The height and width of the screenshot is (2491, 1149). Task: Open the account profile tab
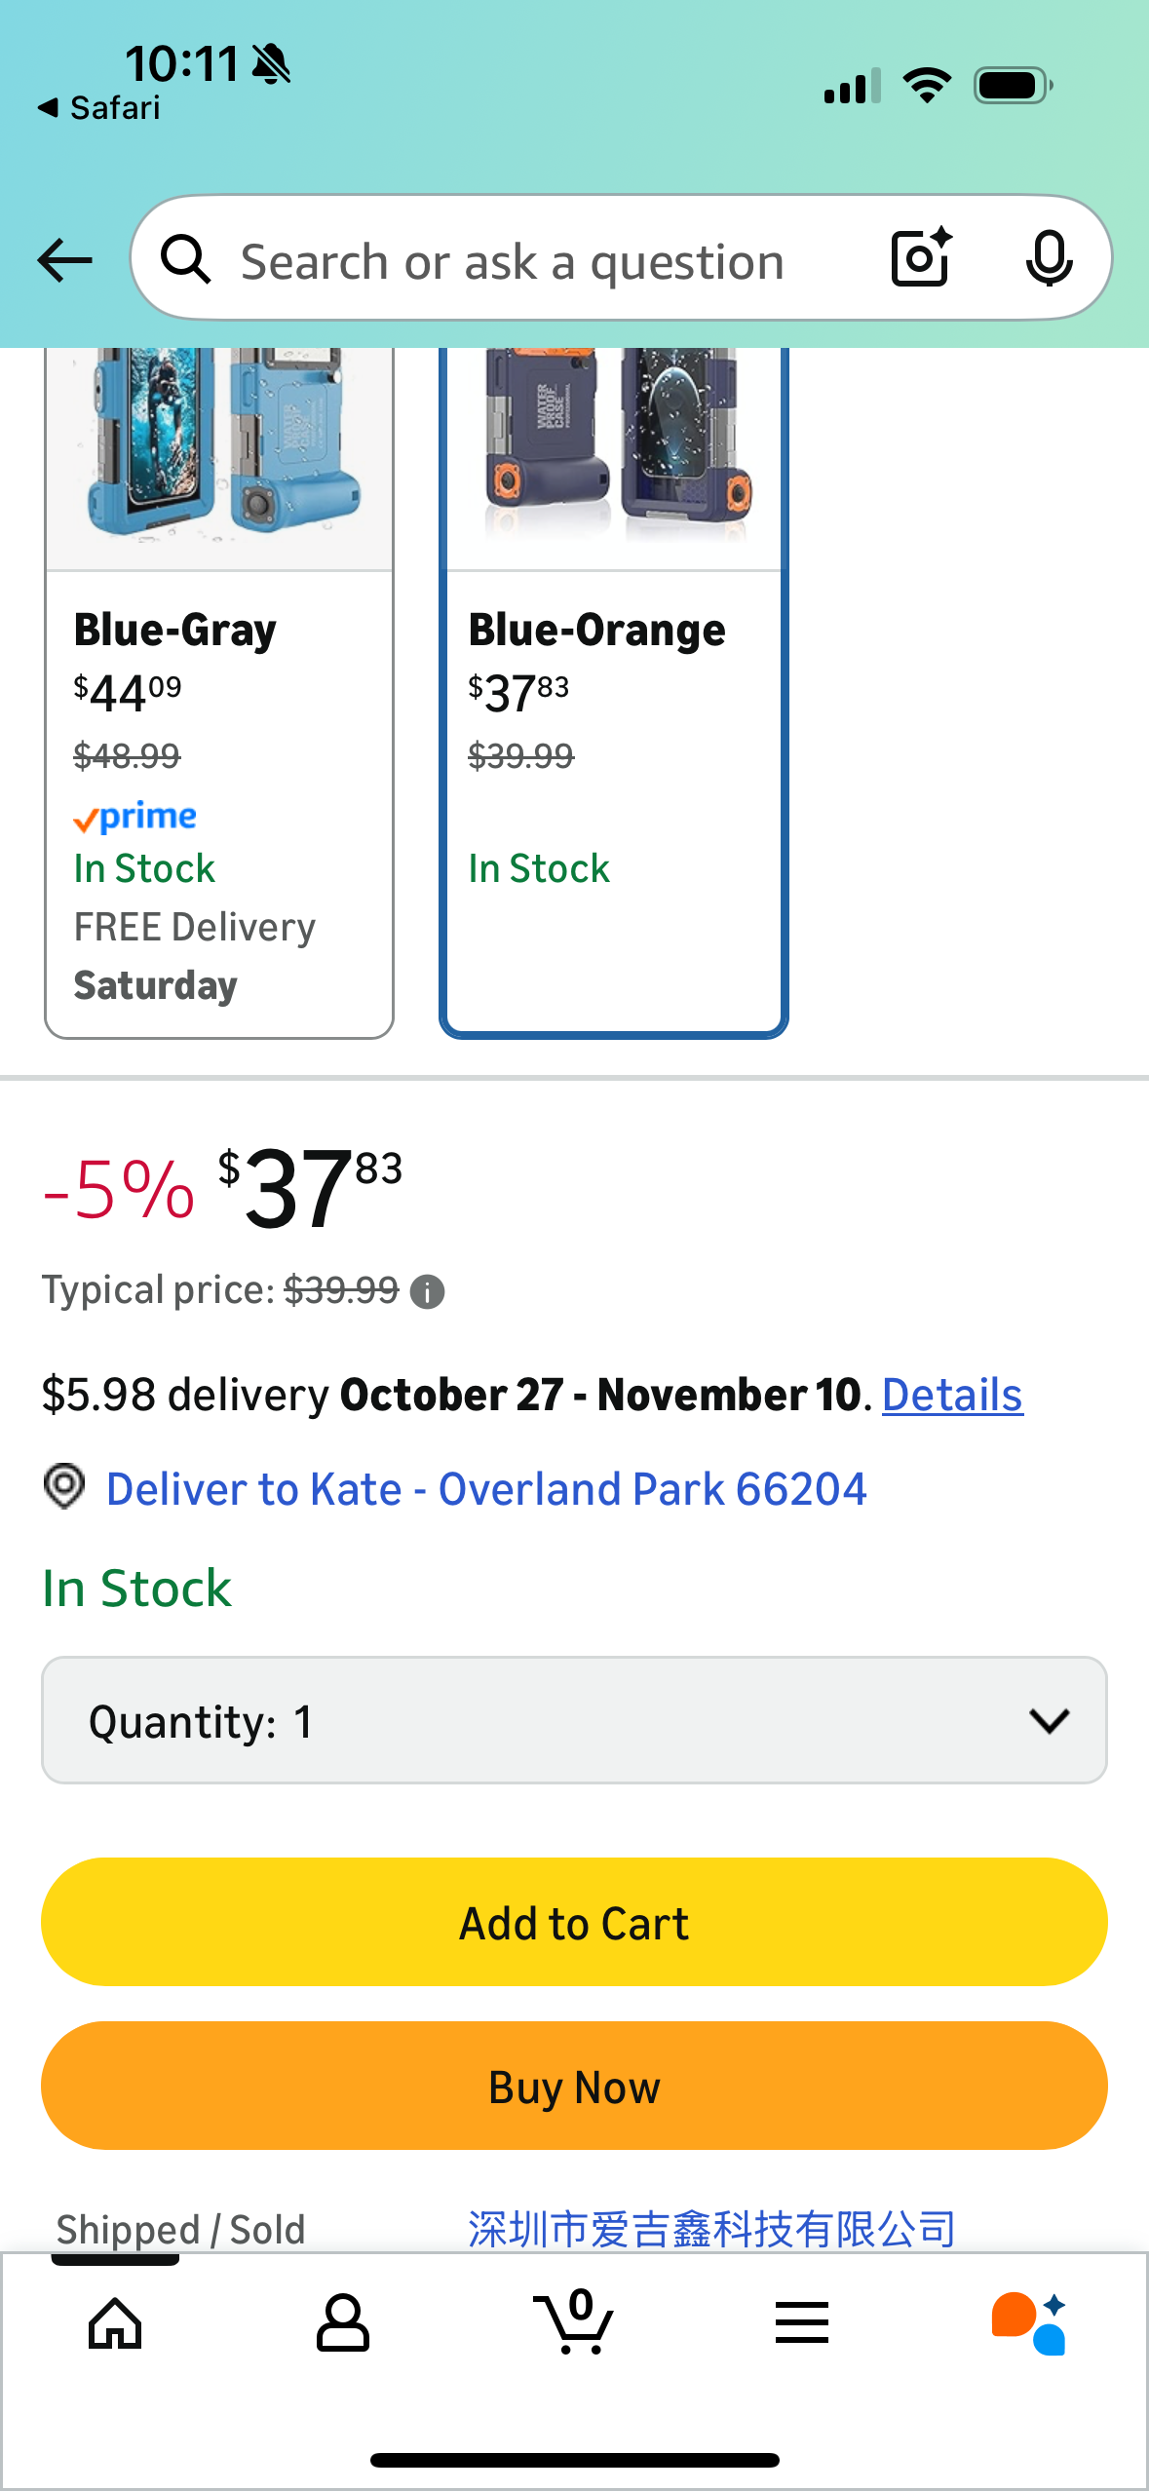pos(343,2323)
